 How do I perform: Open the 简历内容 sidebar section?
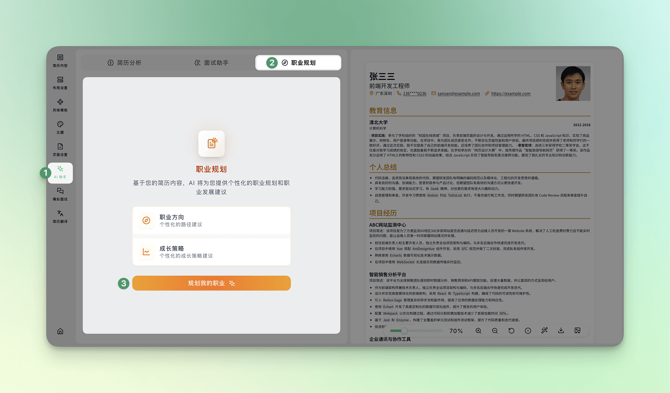[60, 61]
